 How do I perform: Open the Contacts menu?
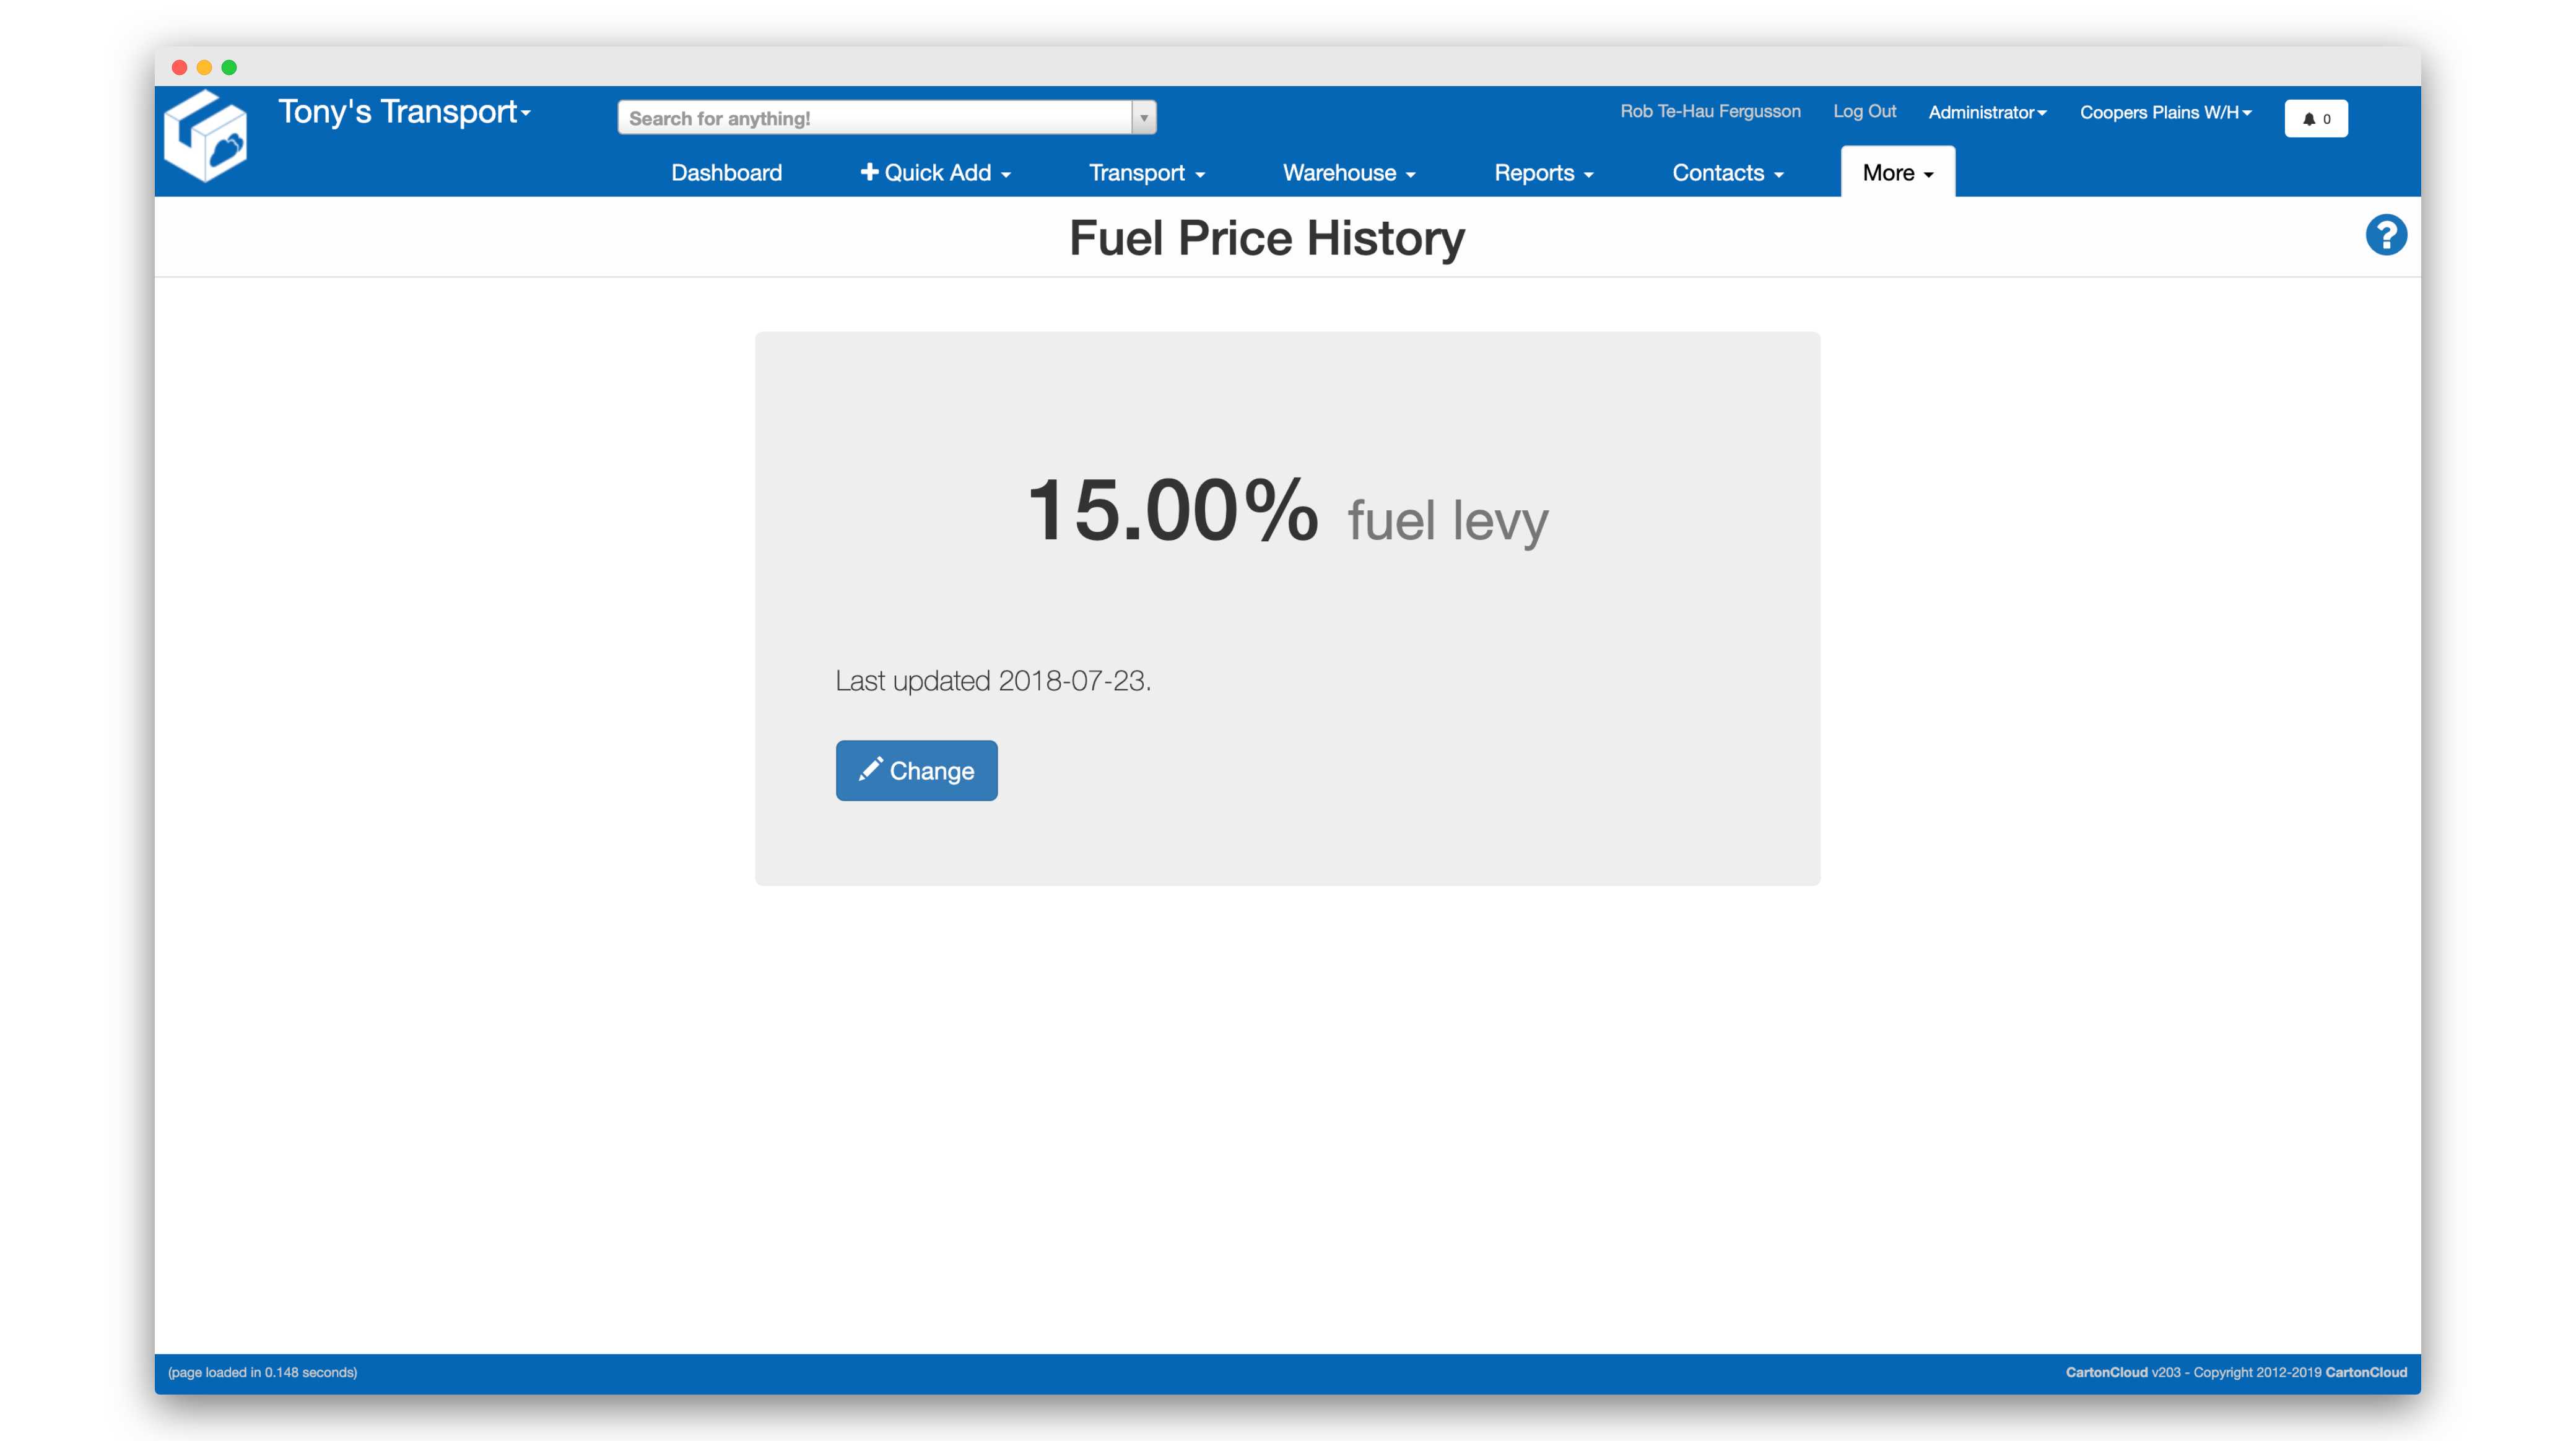tap(1727, 172)
